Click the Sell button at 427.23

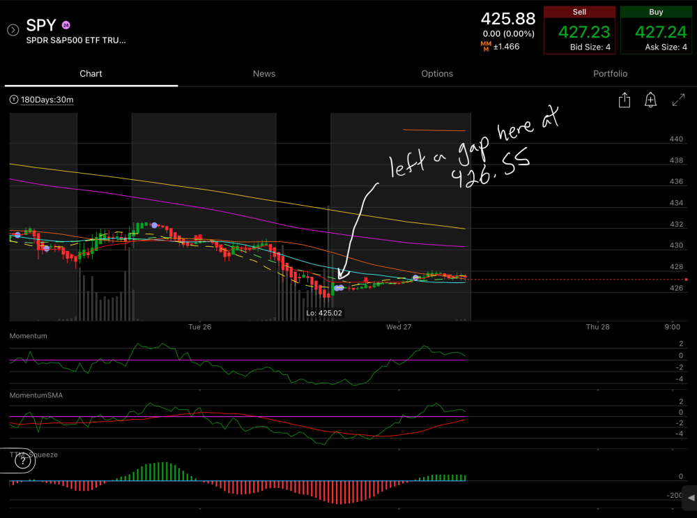point(579,30)
